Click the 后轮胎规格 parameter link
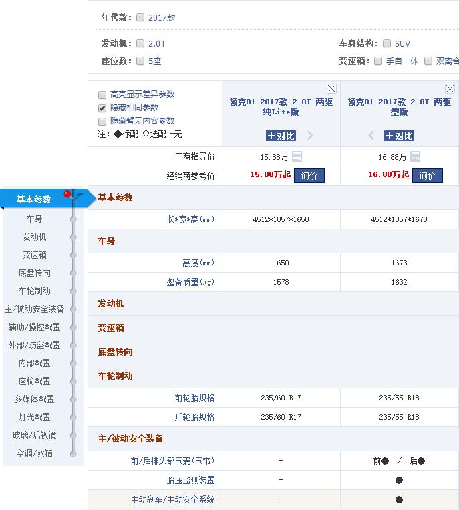Viewport: 459px width, 510px height. pos(194,417)
